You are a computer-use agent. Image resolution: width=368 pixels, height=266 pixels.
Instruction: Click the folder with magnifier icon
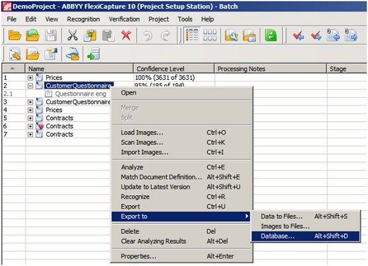(x=232, y=36)
